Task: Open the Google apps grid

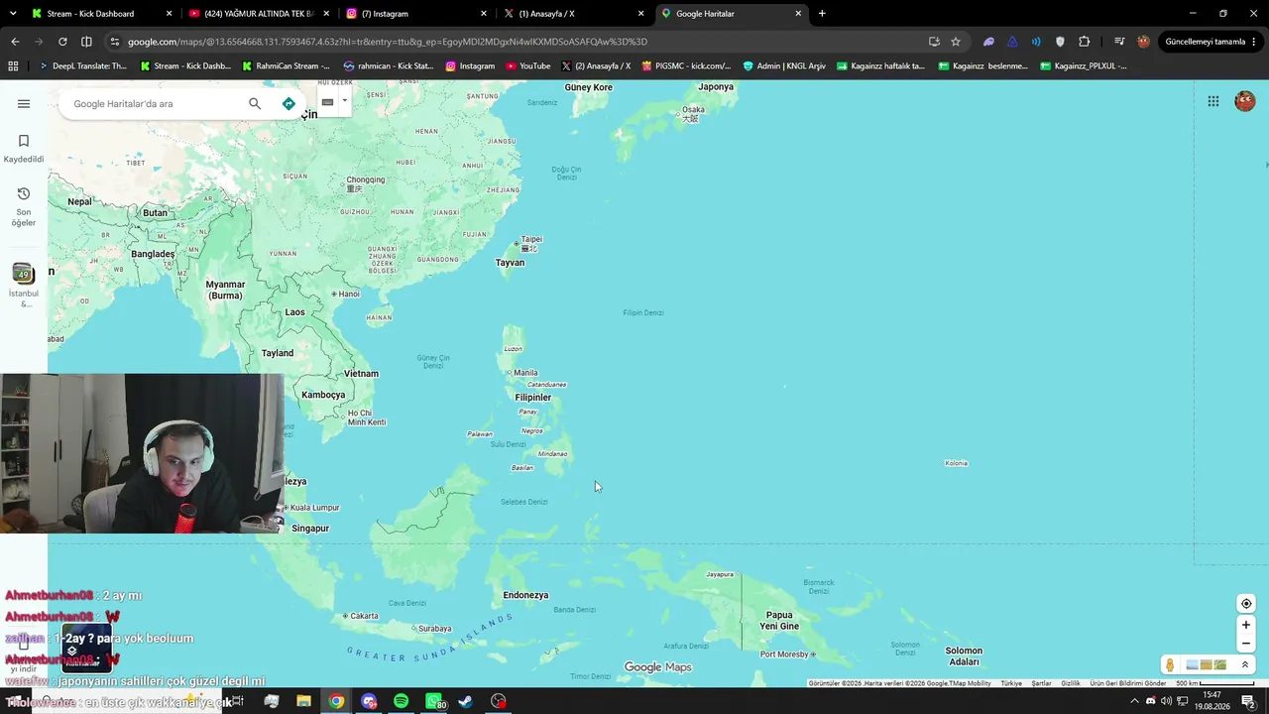Action: pyautogui.click(x=1212, y=101)
